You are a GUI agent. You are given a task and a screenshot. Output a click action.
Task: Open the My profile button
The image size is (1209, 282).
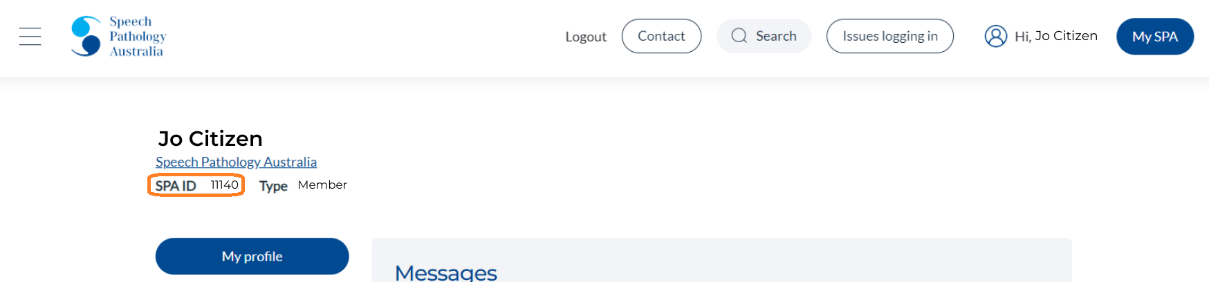pos(252,256)
